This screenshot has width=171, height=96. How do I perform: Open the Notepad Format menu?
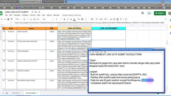pyautogui.click(x=97, y=52)
